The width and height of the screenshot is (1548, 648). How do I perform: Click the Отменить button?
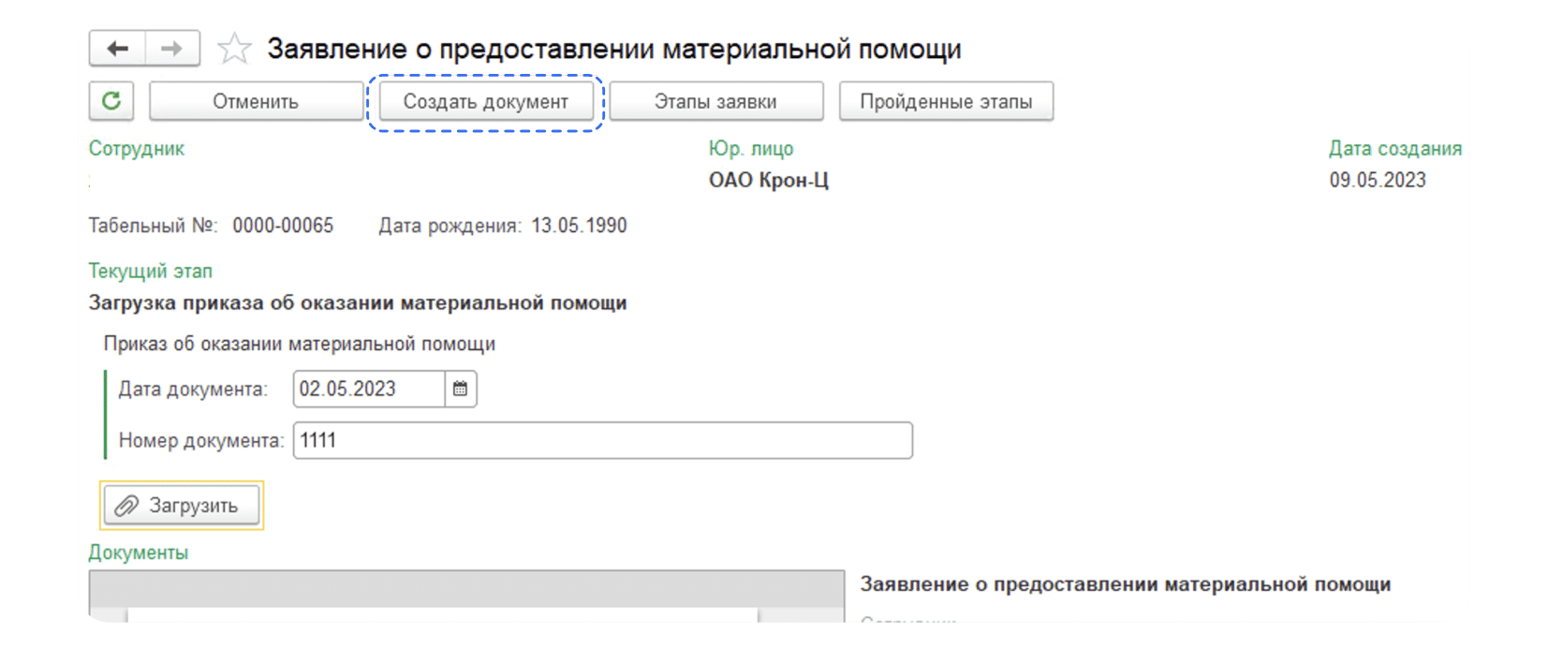point(256,101)
